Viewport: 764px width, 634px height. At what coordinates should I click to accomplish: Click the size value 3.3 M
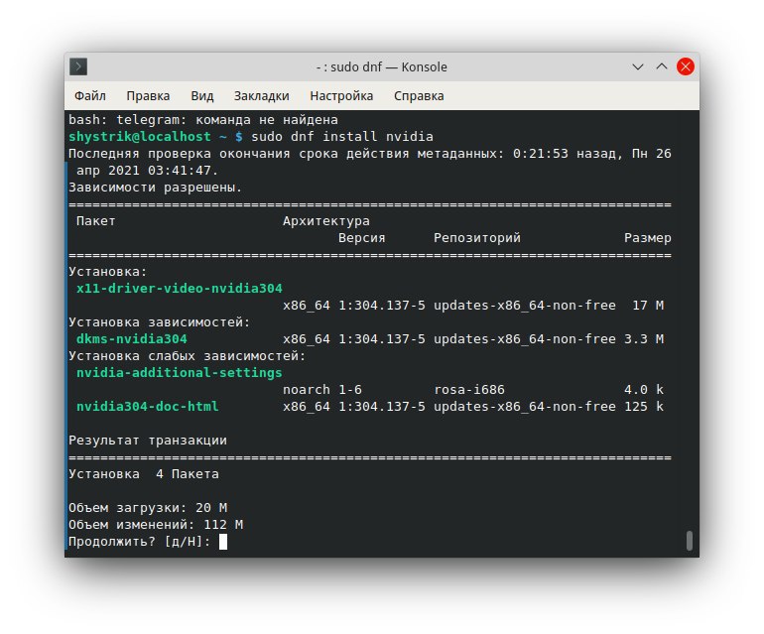(x=644, y=339)
